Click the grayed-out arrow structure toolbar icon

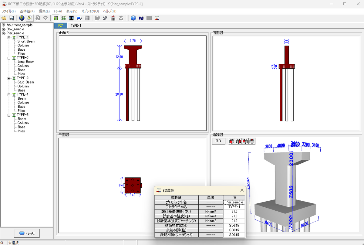121,18
